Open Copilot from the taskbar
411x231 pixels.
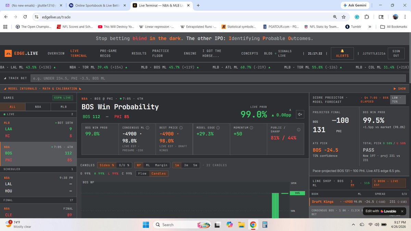coord(229,224)
